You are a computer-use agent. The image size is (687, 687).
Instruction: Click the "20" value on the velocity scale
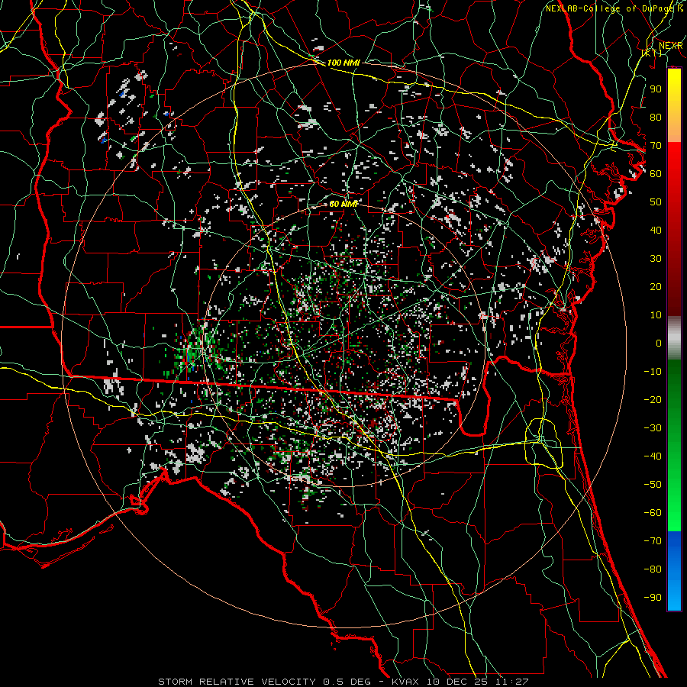pos(656,286)
